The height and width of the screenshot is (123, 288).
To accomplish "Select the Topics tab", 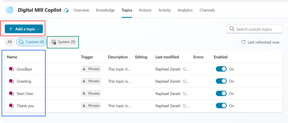I will pyautogui.click(x=127, y=10).
